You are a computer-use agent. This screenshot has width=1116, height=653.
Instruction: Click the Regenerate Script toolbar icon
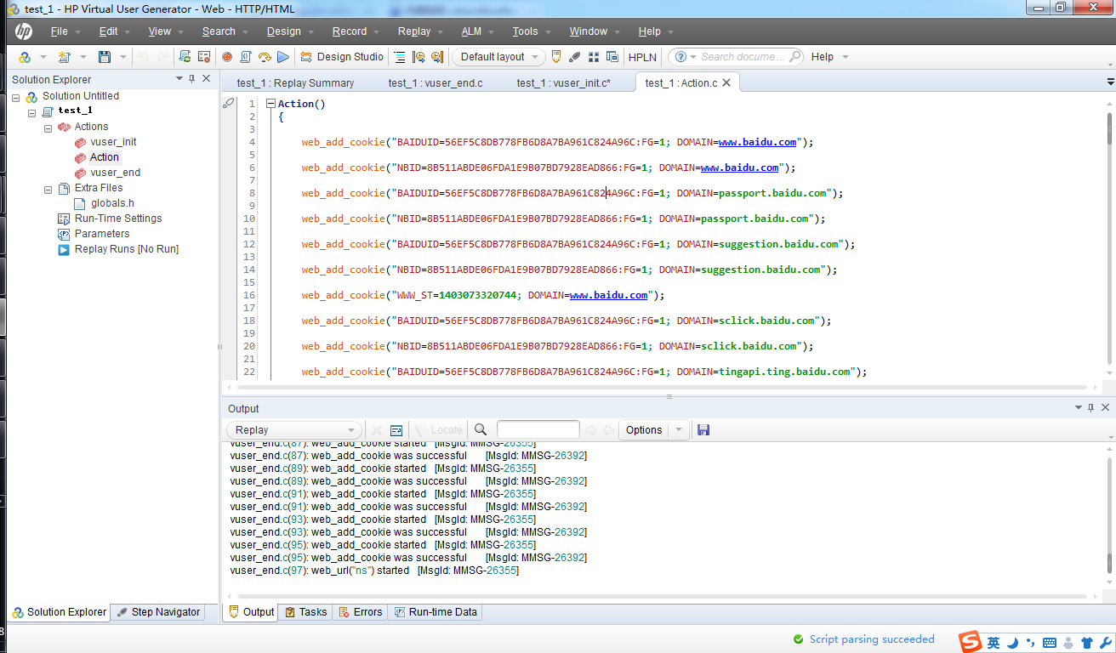[185, 57]
